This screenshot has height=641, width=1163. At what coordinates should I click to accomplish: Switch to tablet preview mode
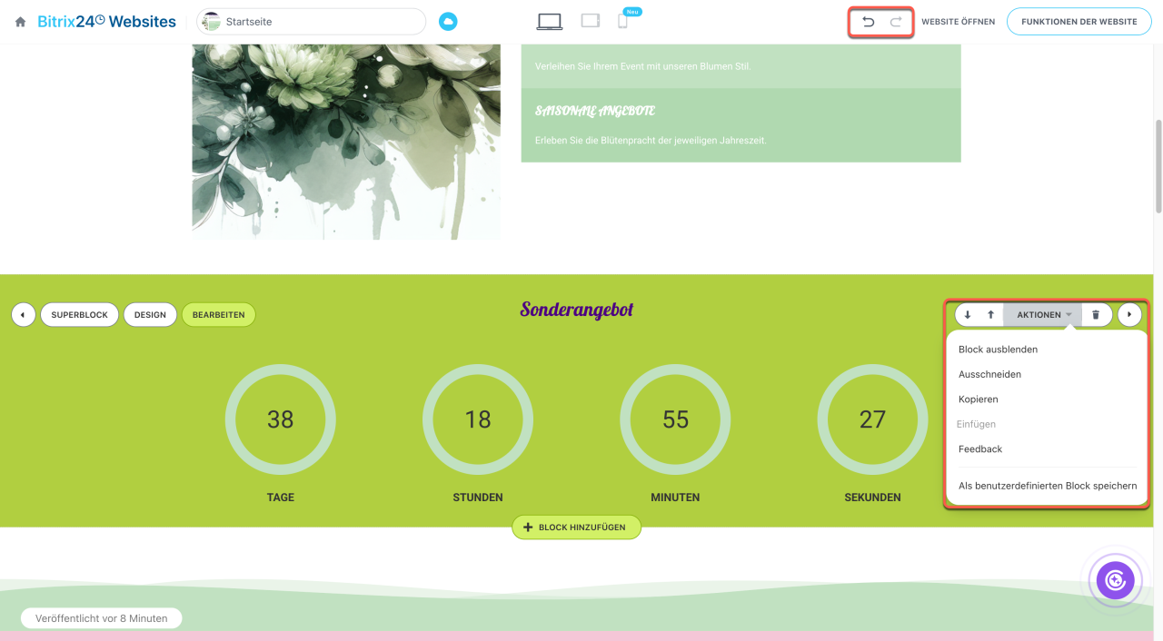click(x=591, y=21)
